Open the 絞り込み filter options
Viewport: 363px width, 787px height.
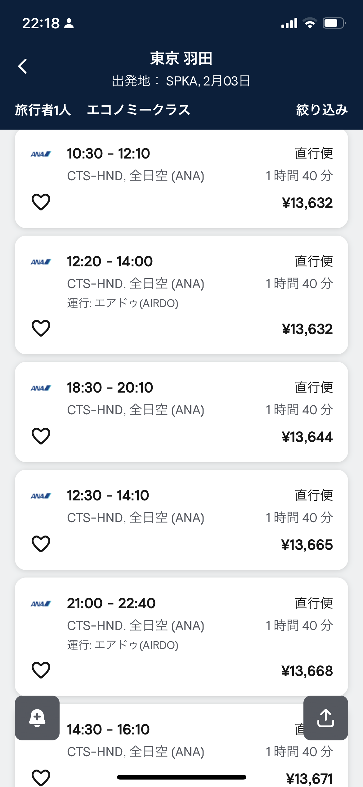(322, 110)
